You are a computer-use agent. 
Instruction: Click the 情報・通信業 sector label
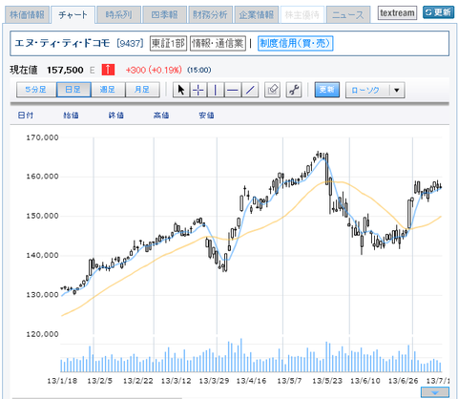tap(218, 43)
